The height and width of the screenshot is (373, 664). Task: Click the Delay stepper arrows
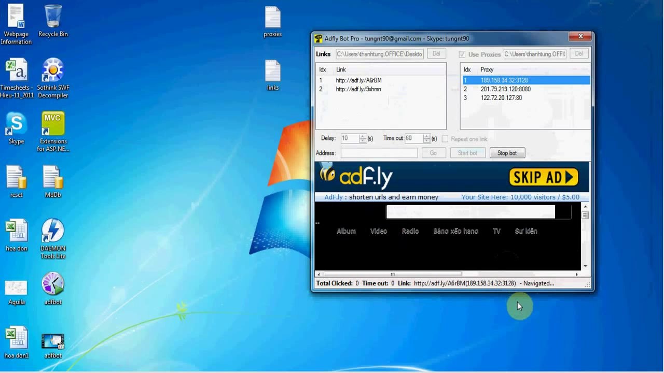coord(363,138)
